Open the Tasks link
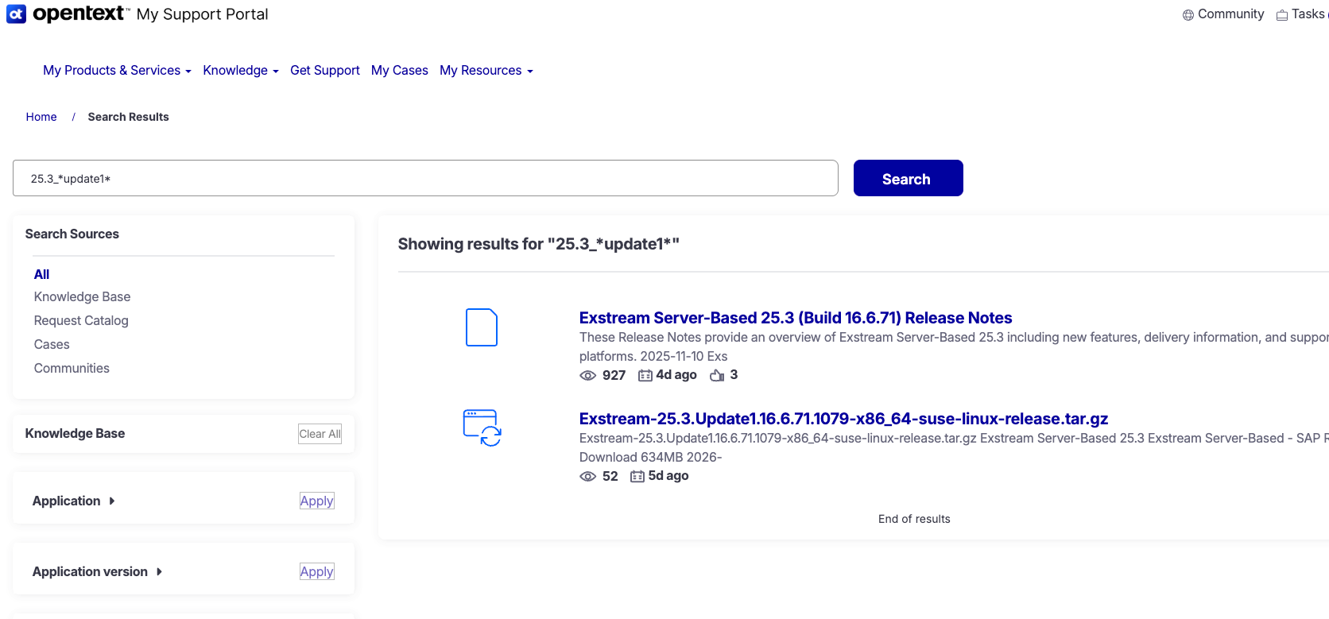 point(1308,14)
